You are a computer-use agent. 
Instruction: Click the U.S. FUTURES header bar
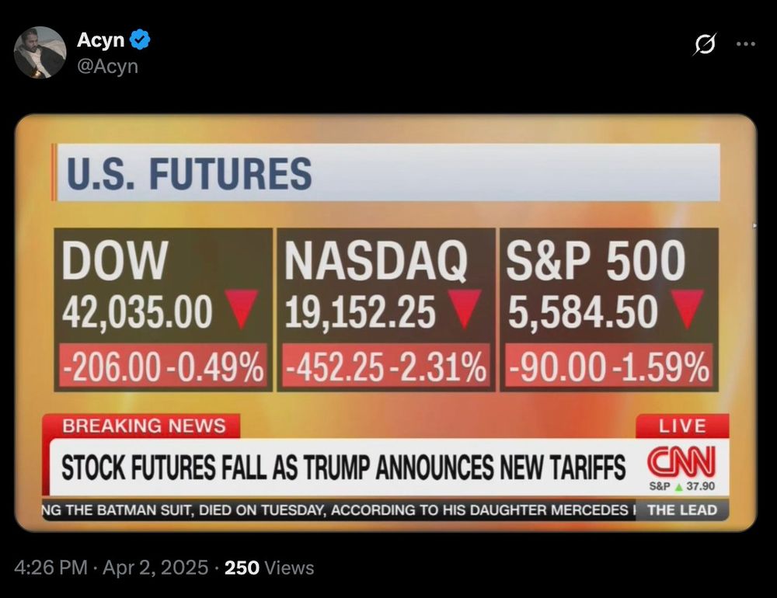[x=385, y=172]
